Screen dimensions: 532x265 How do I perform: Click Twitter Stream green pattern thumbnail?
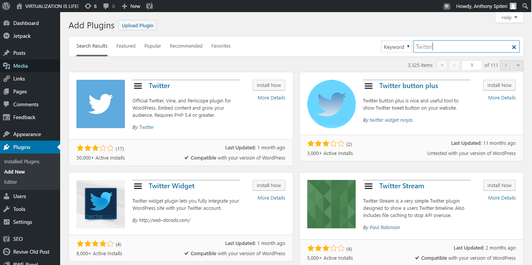[331, 204]
